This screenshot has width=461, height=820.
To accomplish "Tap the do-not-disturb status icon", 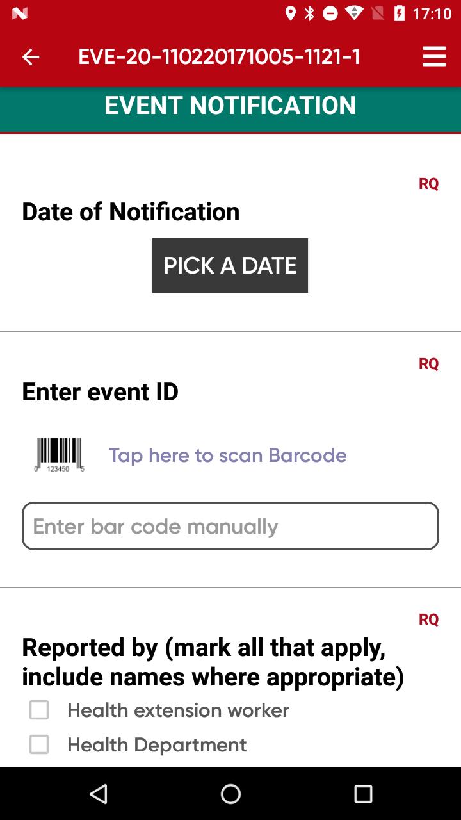I will (330, 13).
